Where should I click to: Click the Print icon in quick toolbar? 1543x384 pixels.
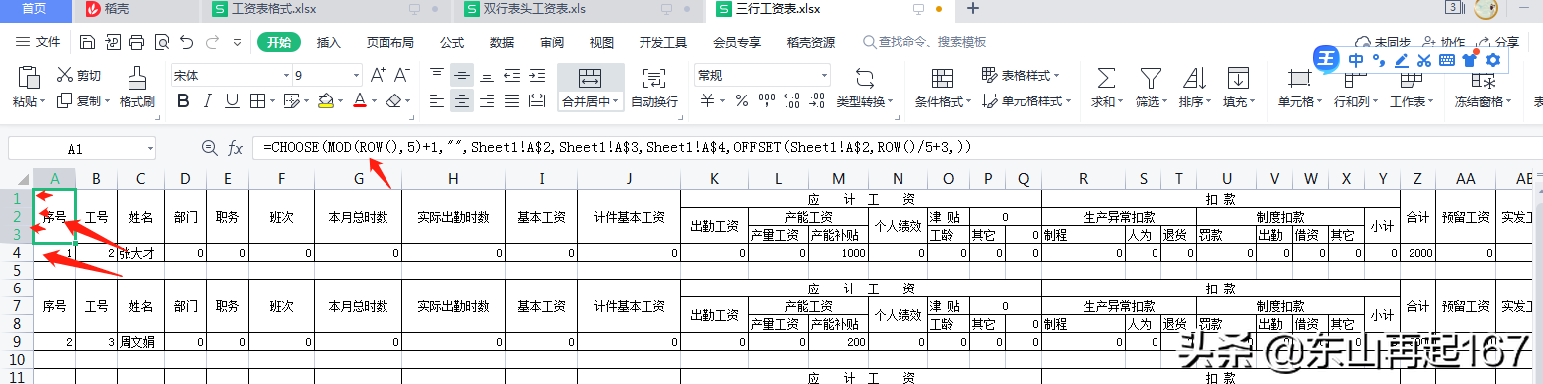tap(137, 43)
